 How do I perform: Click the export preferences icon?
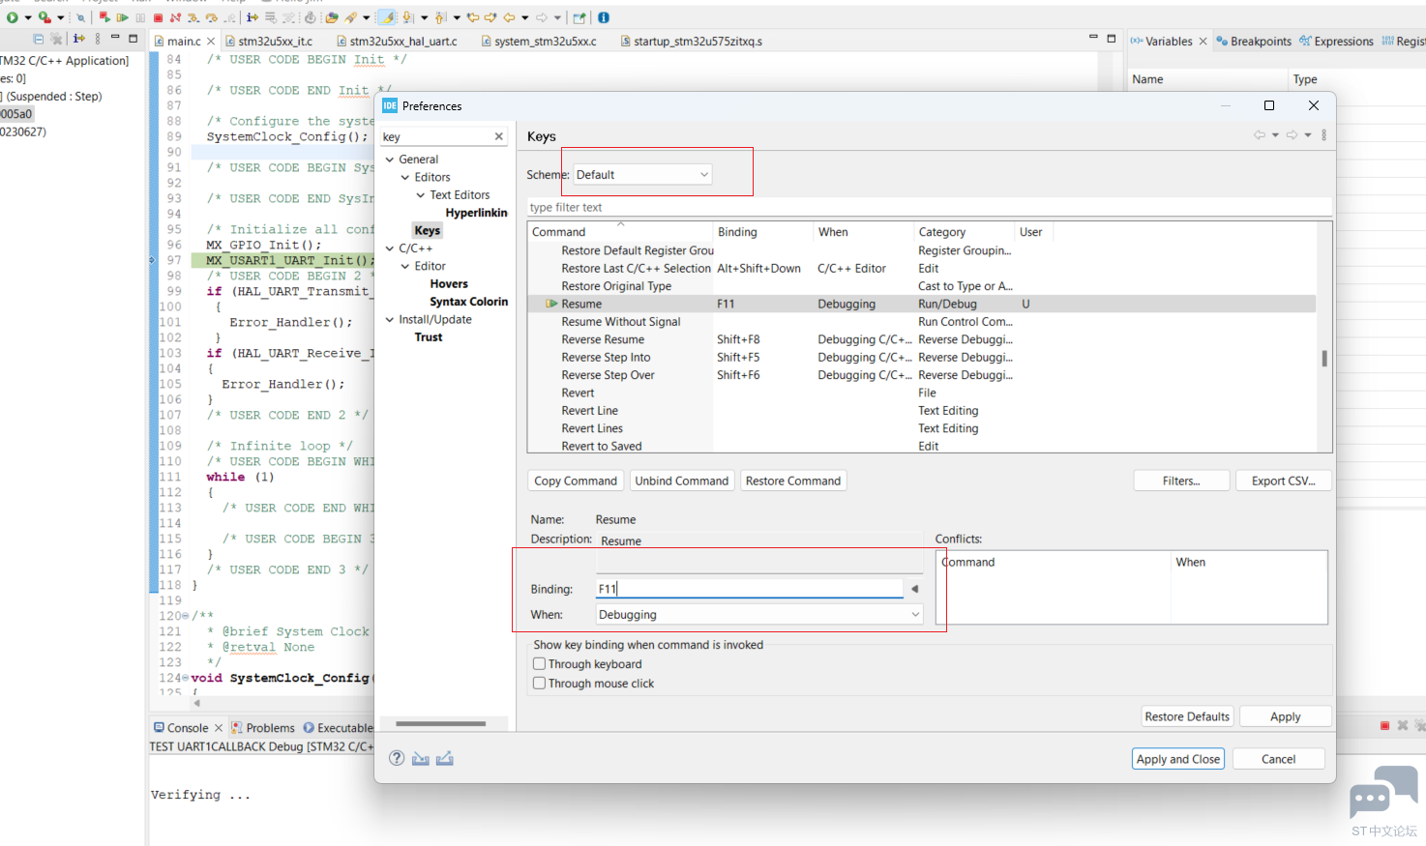pyautogui.click(x=445, y=758)
